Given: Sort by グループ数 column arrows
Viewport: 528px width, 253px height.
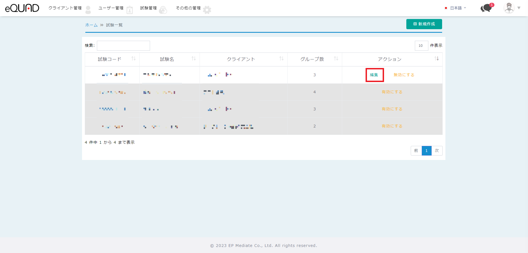Looking at the screenshot, I should pos(336,59).
